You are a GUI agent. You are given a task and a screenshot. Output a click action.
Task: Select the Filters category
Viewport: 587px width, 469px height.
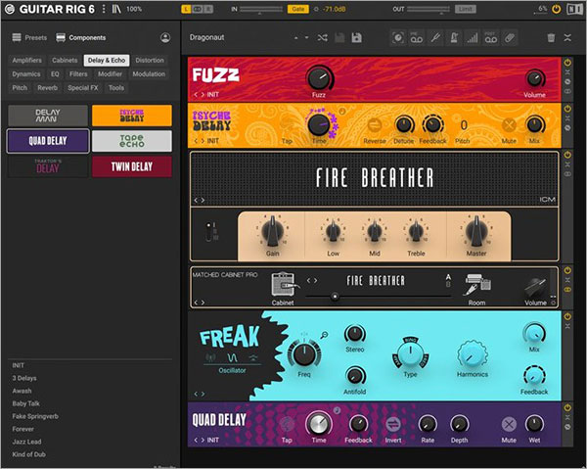pyautogui.click(x=78, y=74)
